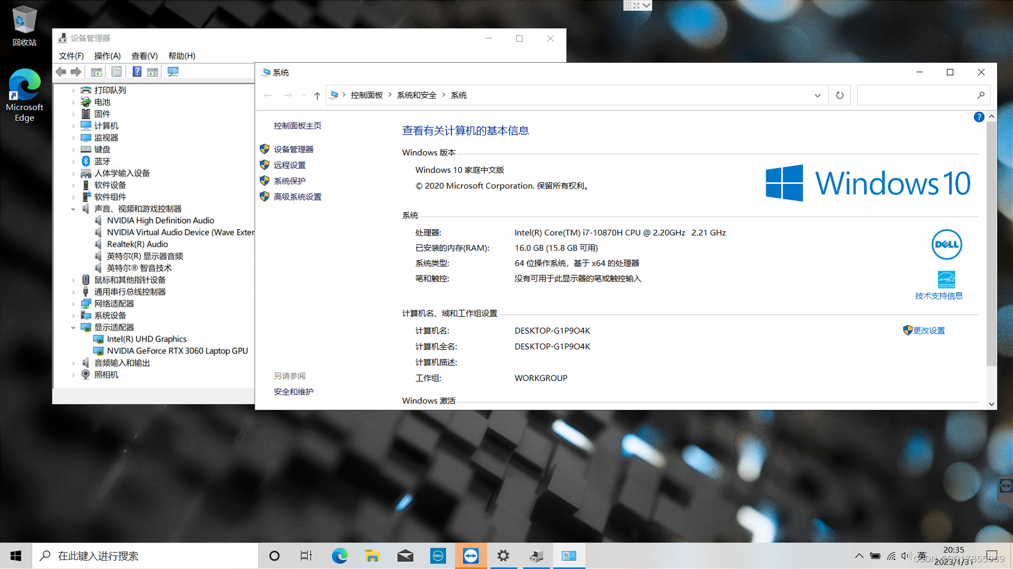
Task: Select 英特尔(R) 显示器音频 device
Action: (x=145, y=256)
